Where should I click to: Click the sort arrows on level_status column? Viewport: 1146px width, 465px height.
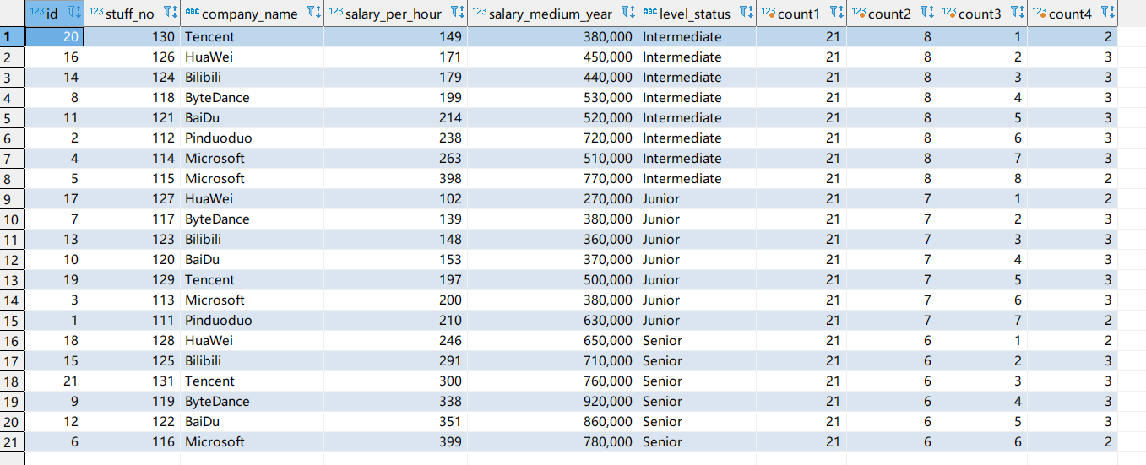tap(752, 13)
